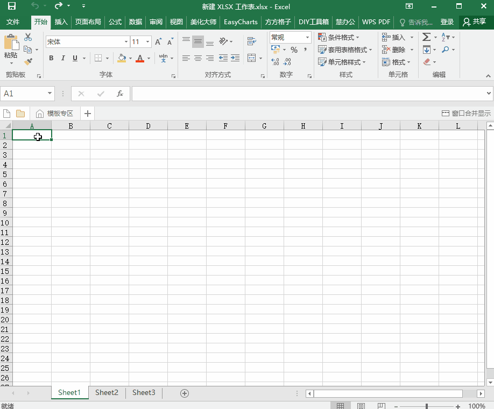The height and width of the screenshot is (409, 494).
Task: Switch to the 页面布局 tab
Action: 88,22
